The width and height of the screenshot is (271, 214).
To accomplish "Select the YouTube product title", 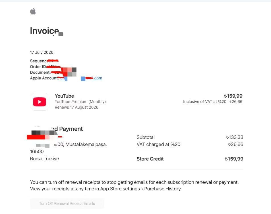I will tap(64, 96).
